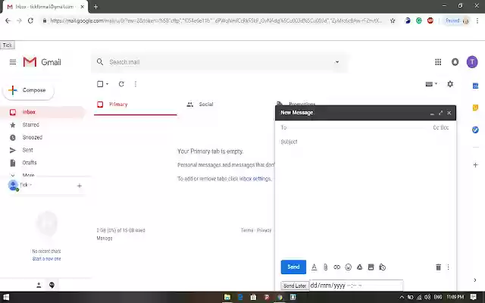Insert files using Drive
Image resolution: width=485 pixels, height=303 pixels.
pyautogui.click(x=359, y=267)
